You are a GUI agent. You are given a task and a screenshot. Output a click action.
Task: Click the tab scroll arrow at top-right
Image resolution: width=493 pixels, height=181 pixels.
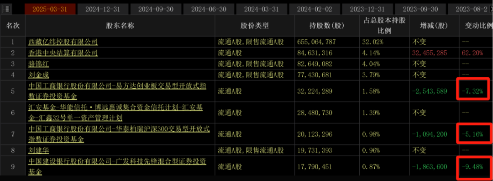pyautogui.click(x=491, y=9)
